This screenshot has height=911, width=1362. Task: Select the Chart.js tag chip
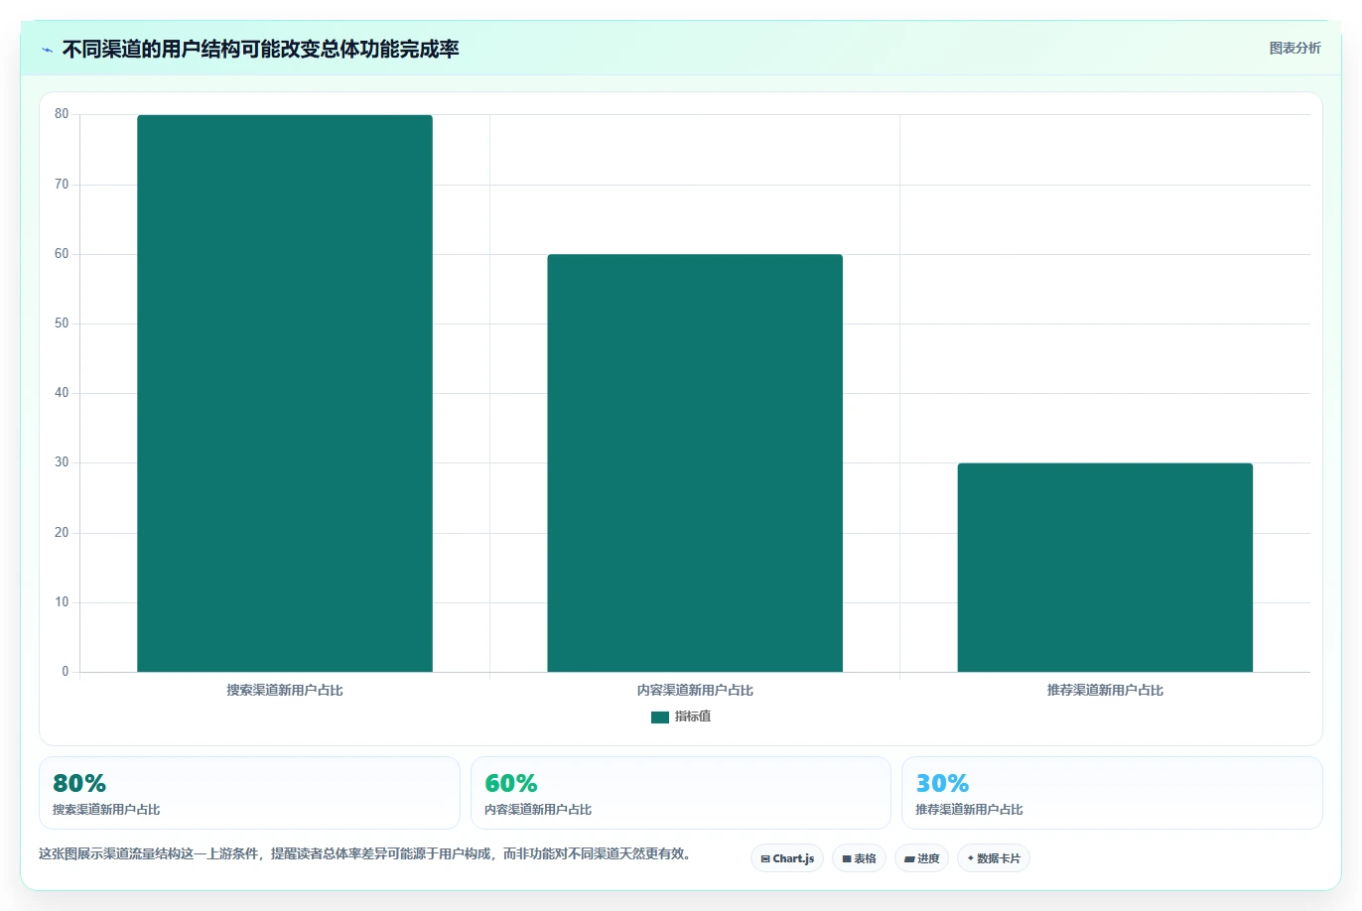coord(787,858)
